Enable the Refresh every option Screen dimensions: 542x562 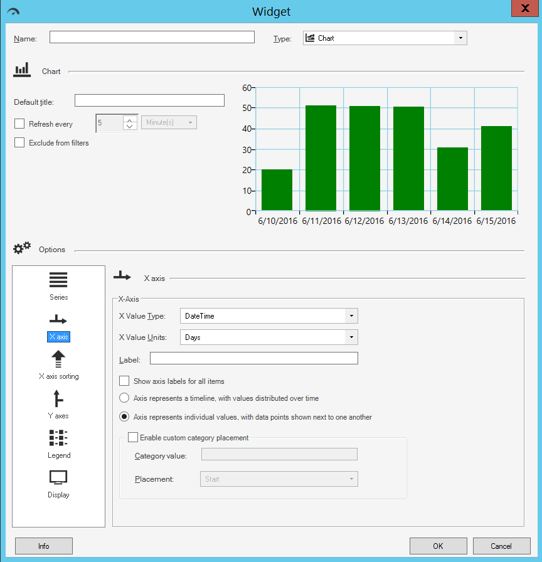pos(19,124)
